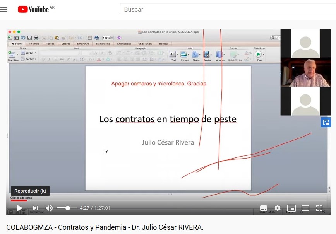Screen dimensions: 336x234
Task: Mute the video with the speaker icon
Action: click(49, 208)
